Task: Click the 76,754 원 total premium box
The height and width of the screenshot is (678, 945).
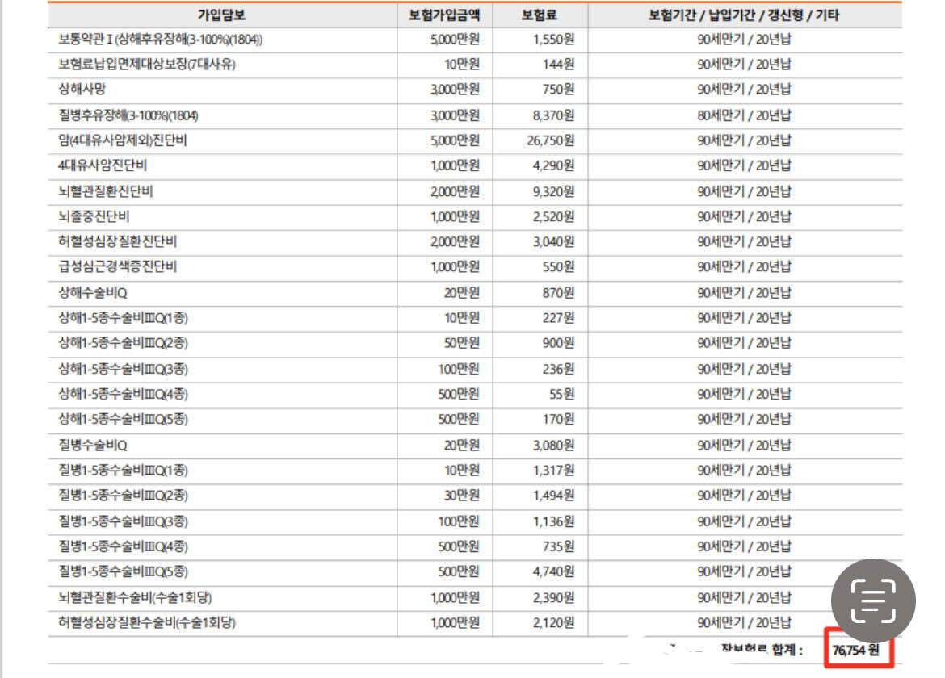Action: coord(859,648)
